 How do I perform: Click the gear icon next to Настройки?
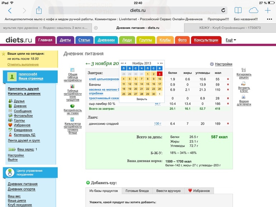(x=212, y=64)
